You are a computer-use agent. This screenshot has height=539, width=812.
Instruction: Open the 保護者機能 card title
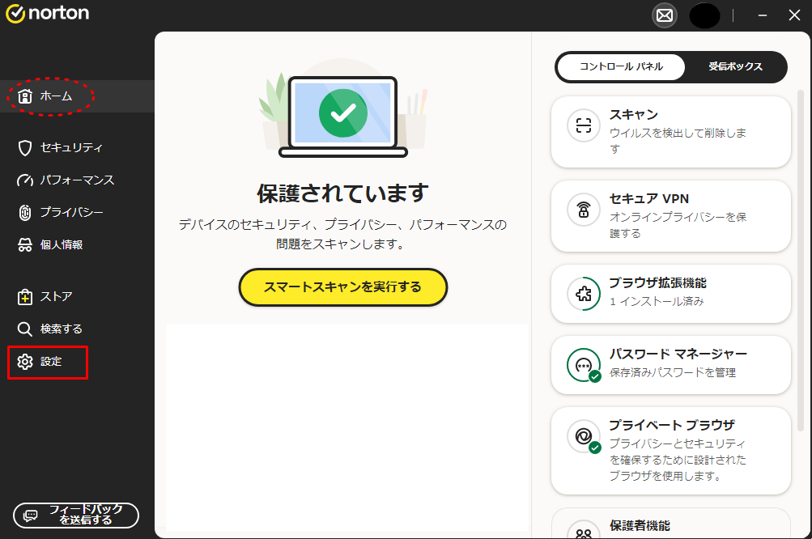click(x=640, y=526)
